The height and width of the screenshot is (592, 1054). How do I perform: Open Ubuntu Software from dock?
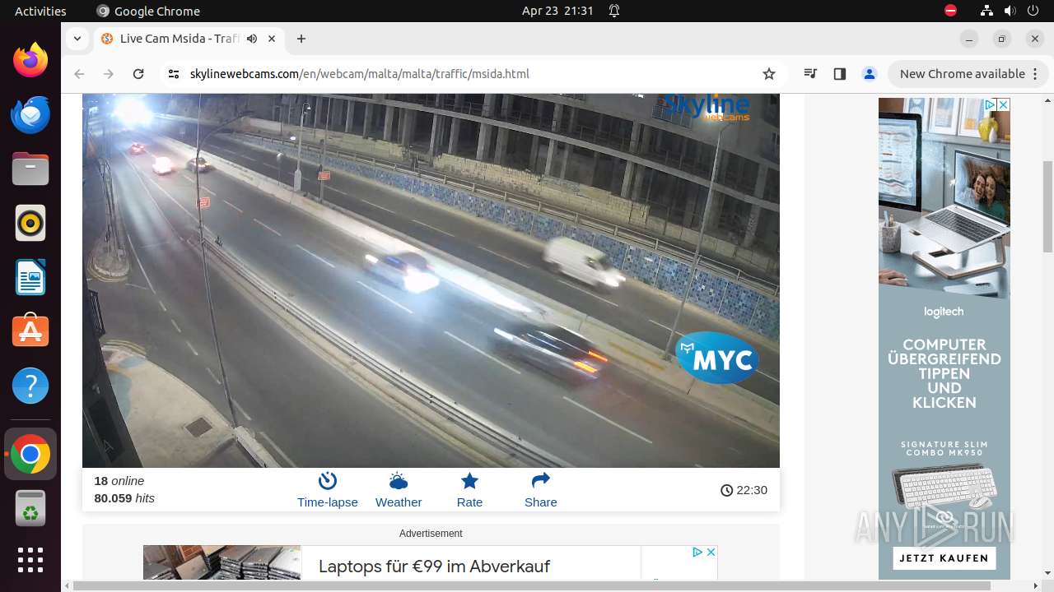pyautogui.click(x=30, y=331)
